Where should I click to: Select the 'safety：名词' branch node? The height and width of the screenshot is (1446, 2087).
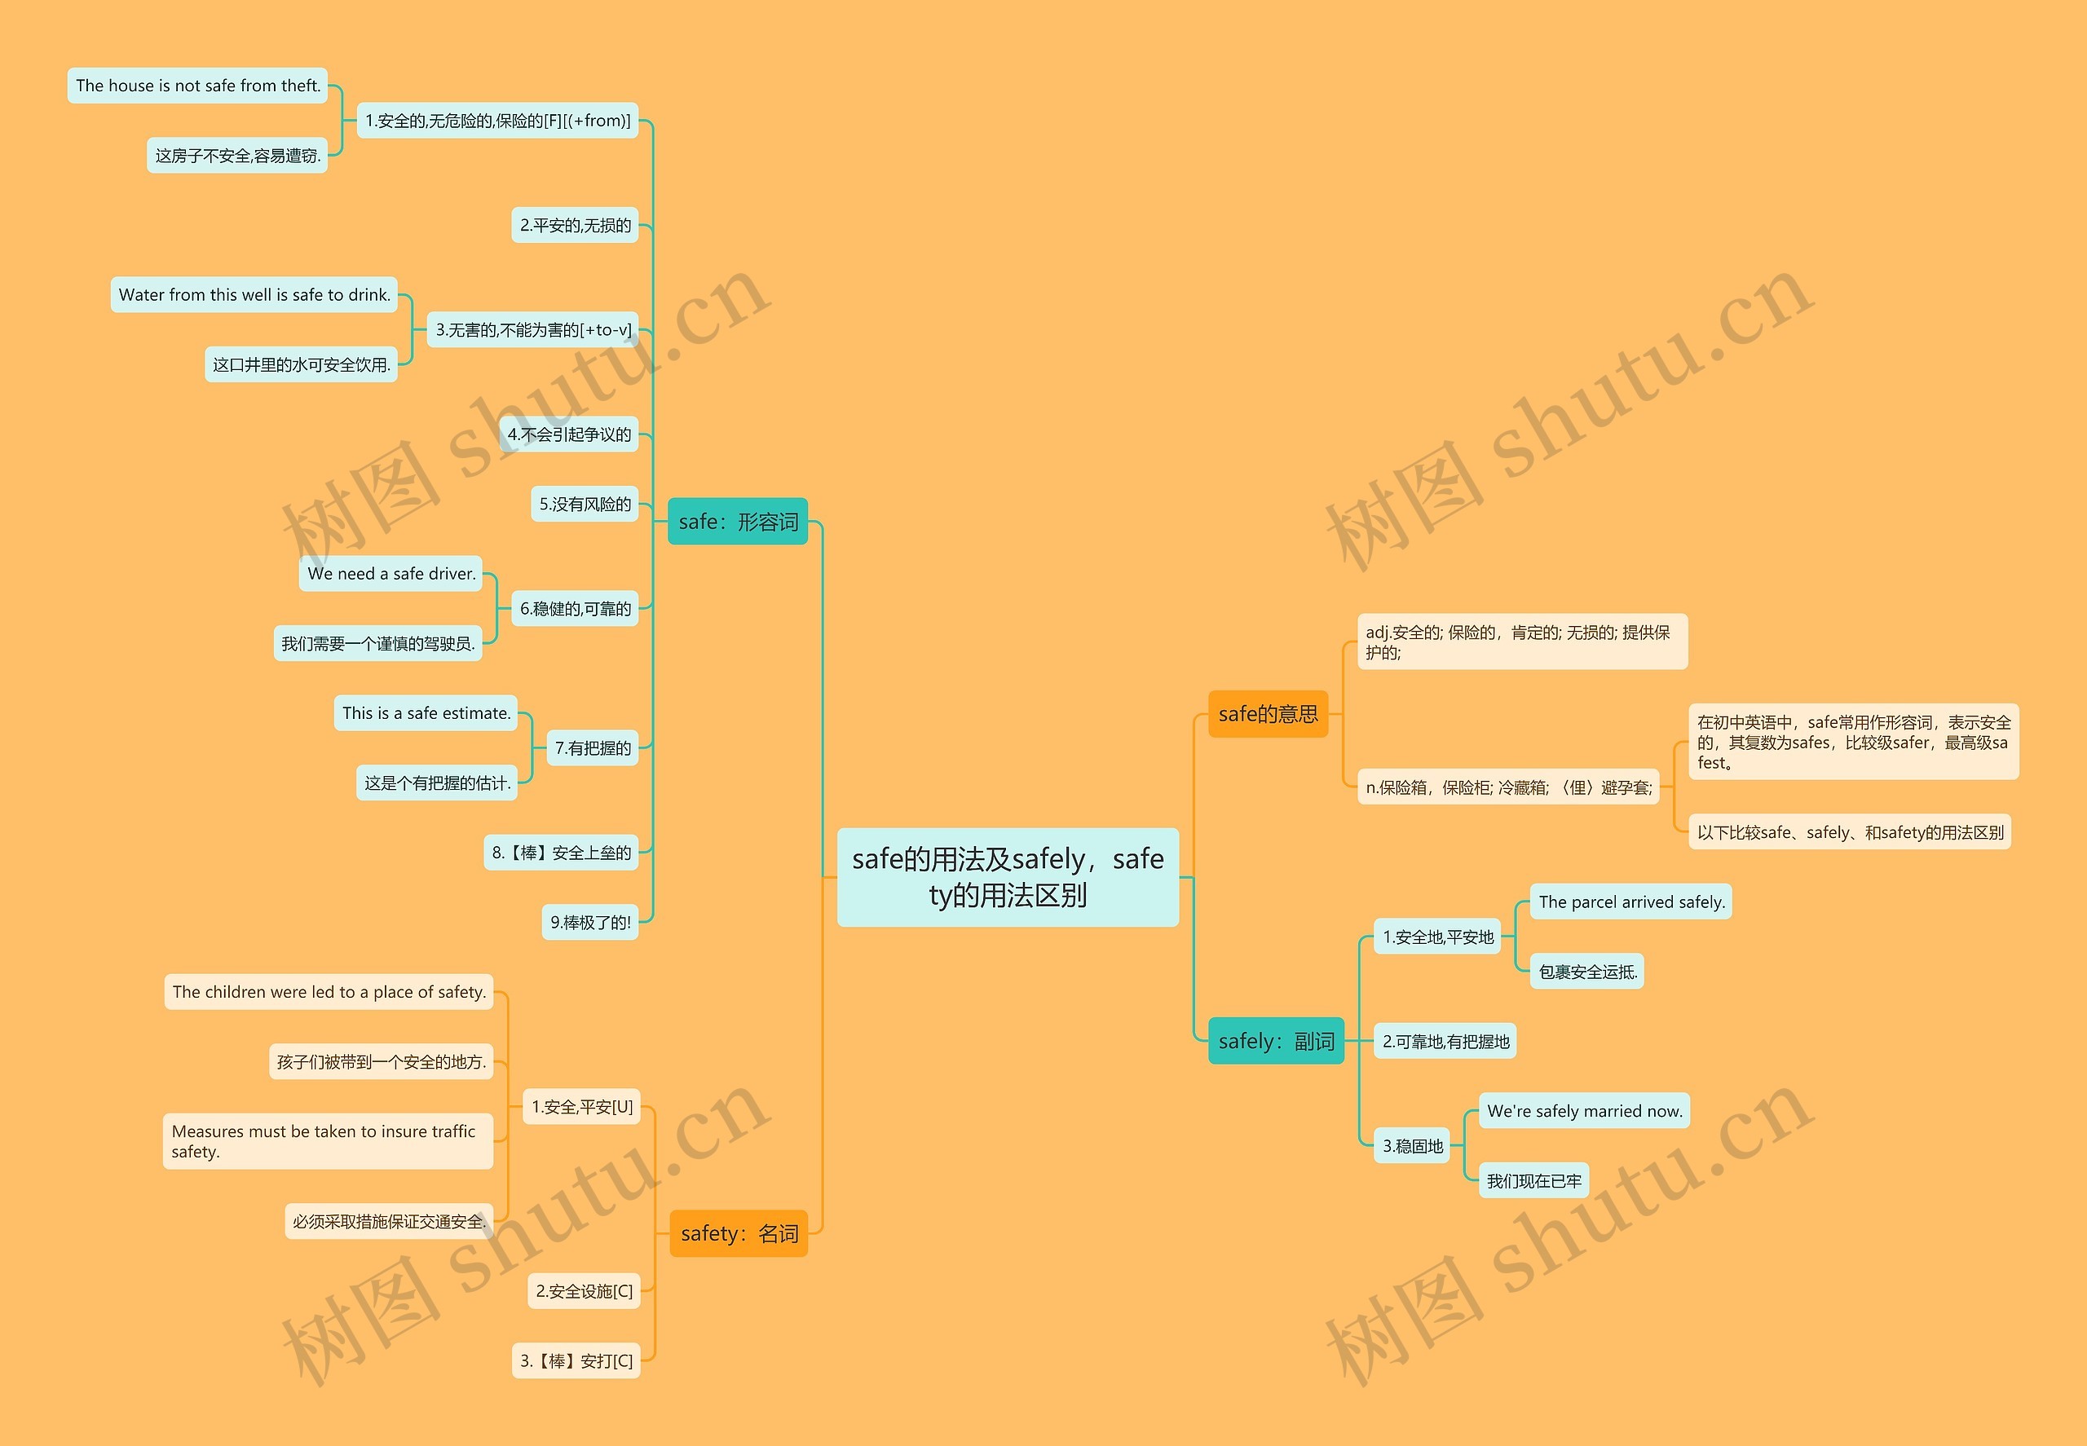point(721,1221)
